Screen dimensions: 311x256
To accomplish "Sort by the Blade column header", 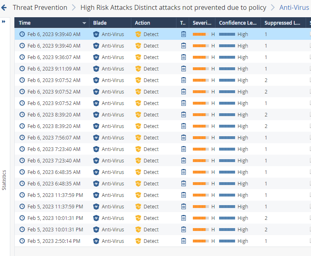I will 100,23.
